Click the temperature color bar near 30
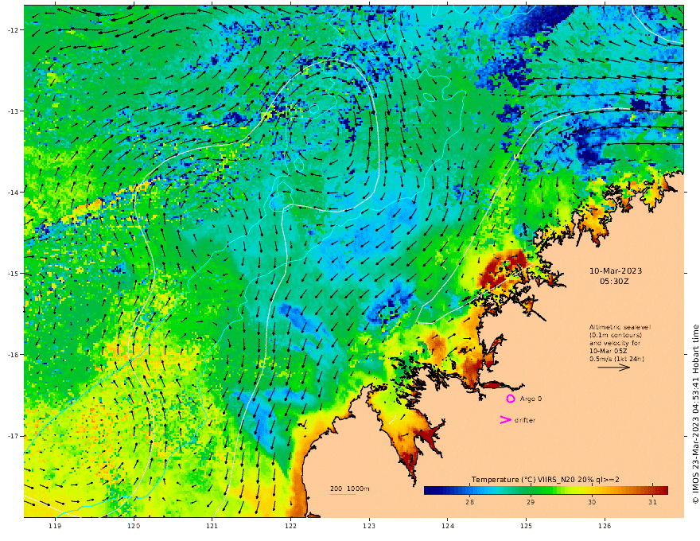 coord(592,491)
